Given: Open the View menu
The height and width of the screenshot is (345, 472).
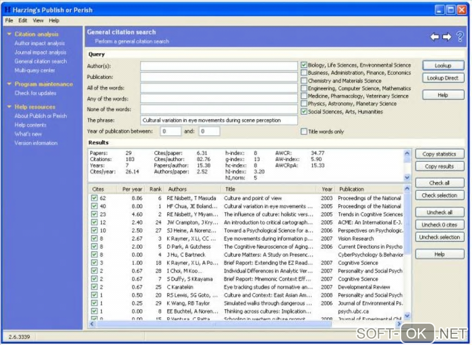Looking at the screenshot, I should pyautogui.click(x=38, y=20).
